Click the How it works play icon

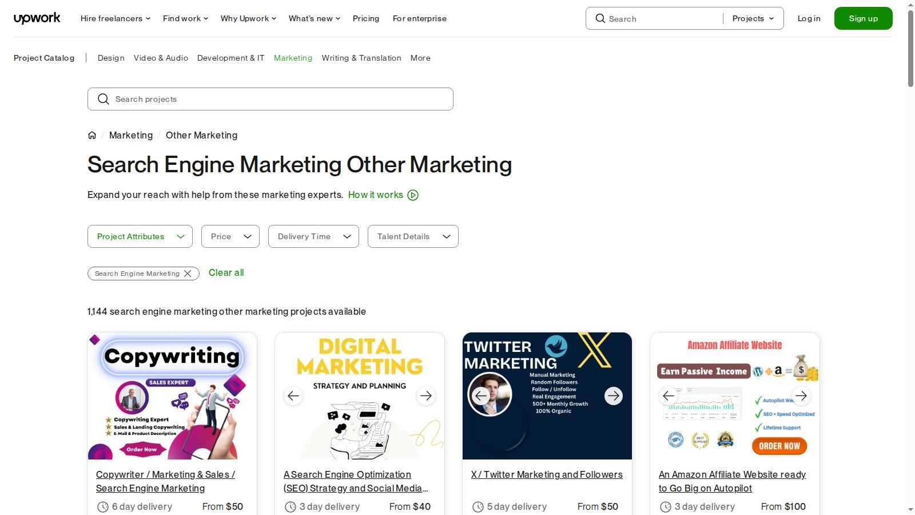(x=413, y=195)
